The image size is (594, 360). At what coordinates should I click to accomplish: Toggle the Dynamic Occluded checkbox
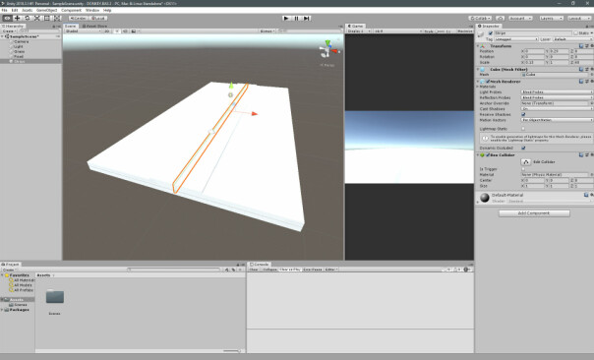pos(523,149)
